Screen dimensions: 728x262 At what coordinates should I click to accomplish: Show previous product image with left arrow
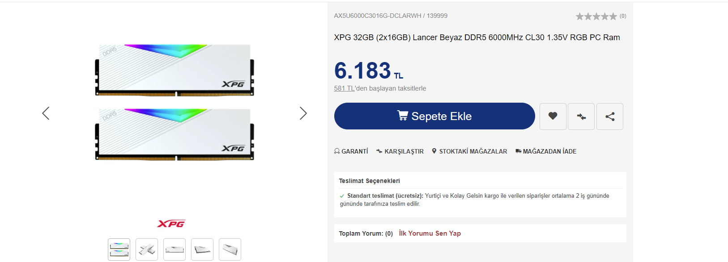[x=46, y=113]
